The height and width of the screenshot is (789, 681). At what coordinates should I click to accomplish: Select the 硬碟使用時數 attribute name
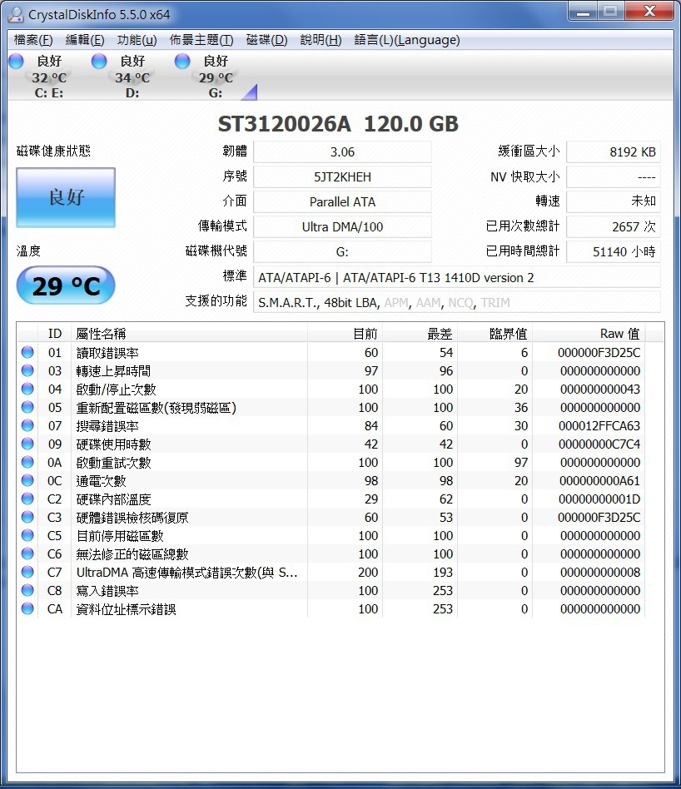click(114, 444)
